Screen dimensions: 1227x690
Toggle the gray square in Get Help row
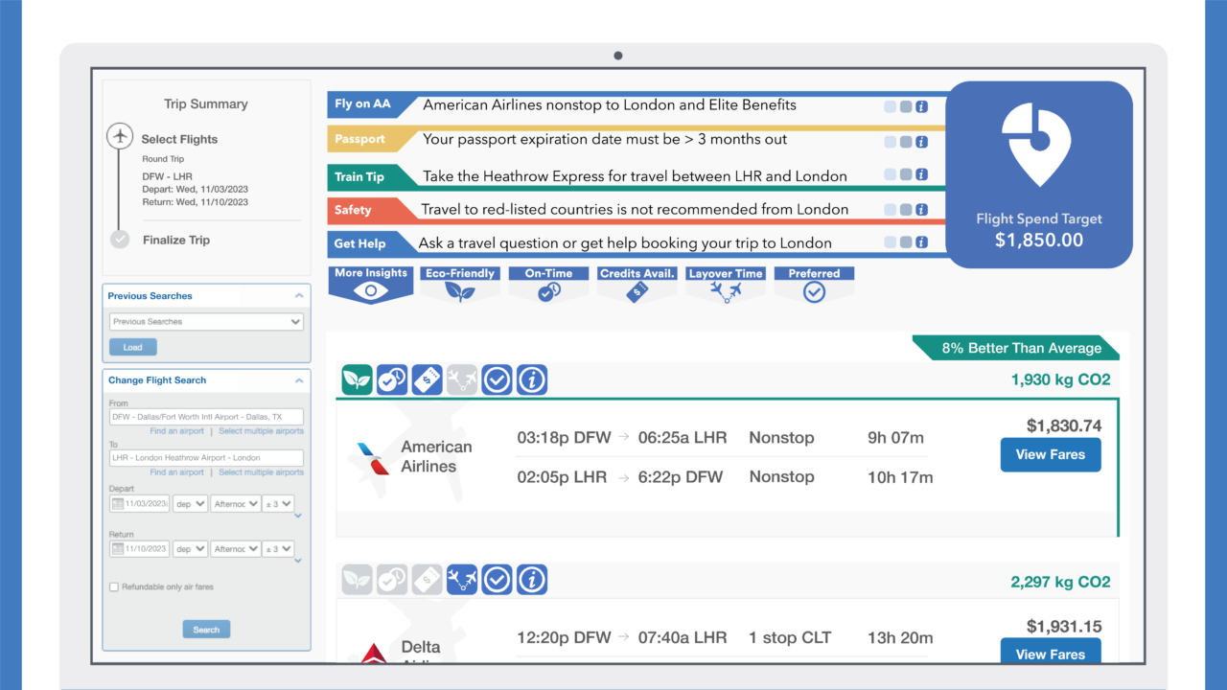[x=906, y=242]
